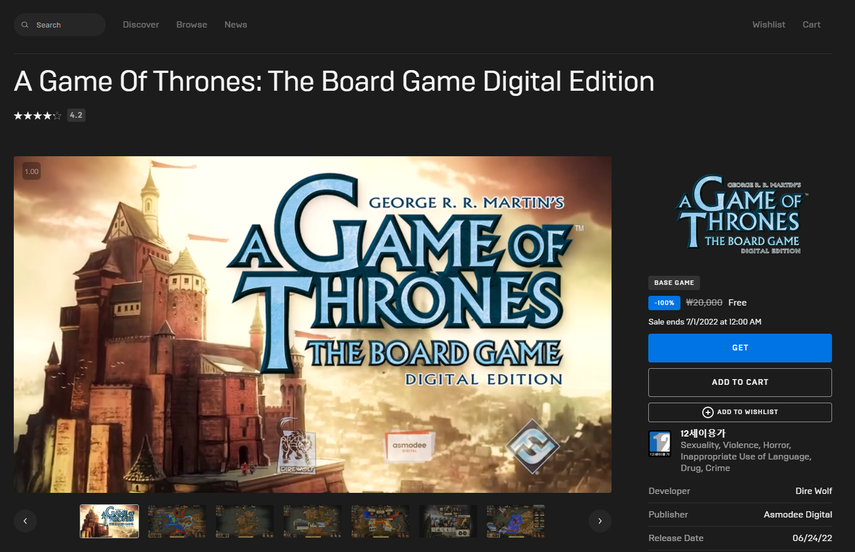The image size is (855, 552).
Task: Click the 12세이용가 rating title
Action: click(x=703, y=433)
